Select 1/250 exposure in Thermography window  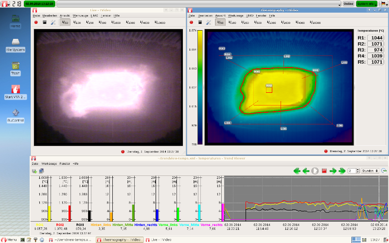click(245, 22)
